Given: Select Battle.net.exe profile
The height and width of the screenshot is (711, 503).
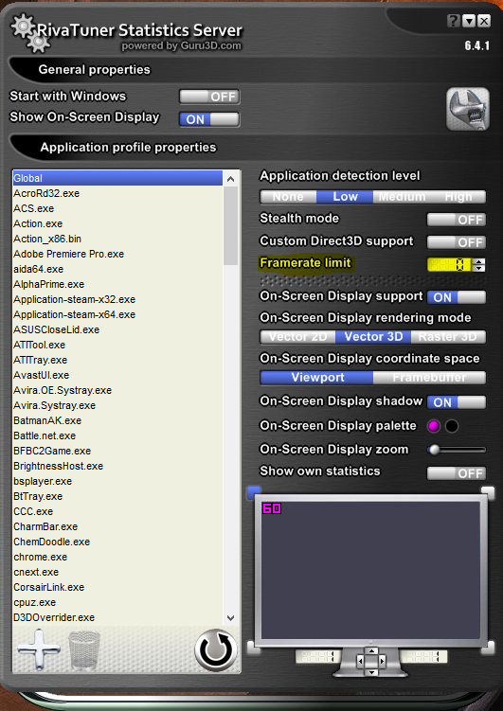Looking at the screenshot, I should point(117,435).
